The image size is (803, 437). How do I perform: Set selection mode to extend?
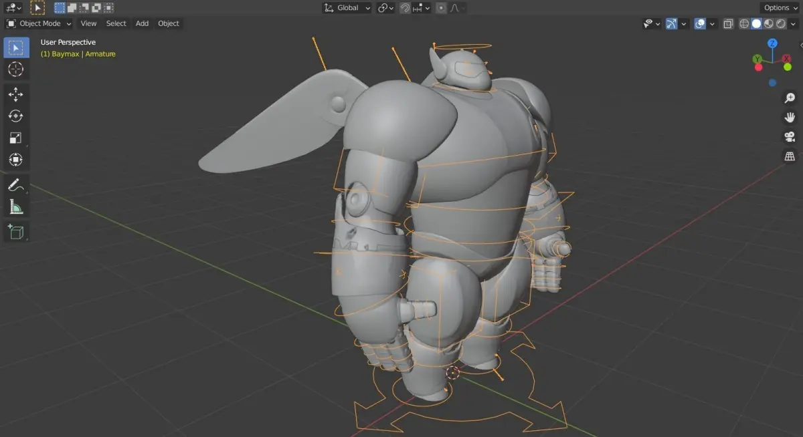click(x=72, y=8)
